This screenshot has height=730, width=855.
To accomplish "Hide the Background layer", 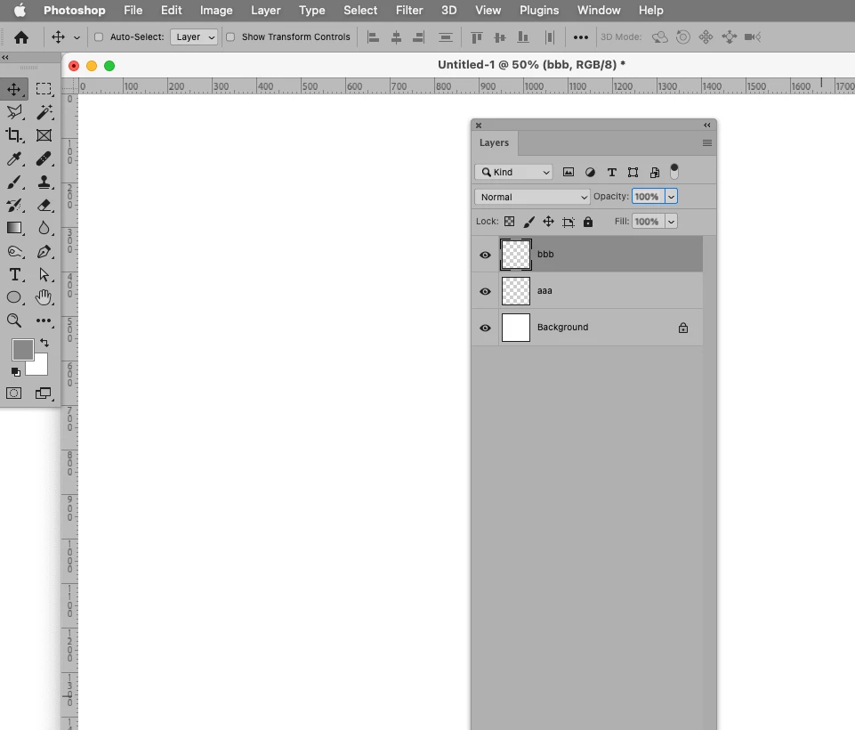I will [x=485, y=328].
